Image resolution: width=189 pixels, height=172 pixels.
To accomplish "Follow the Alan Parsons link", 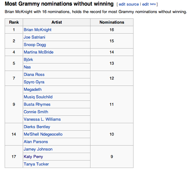I will [x=36, y=142].
